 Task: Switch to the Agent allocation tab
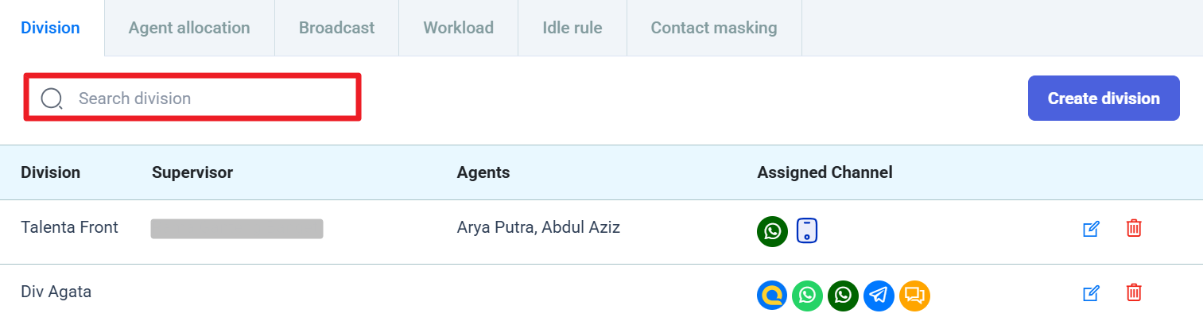189,28
